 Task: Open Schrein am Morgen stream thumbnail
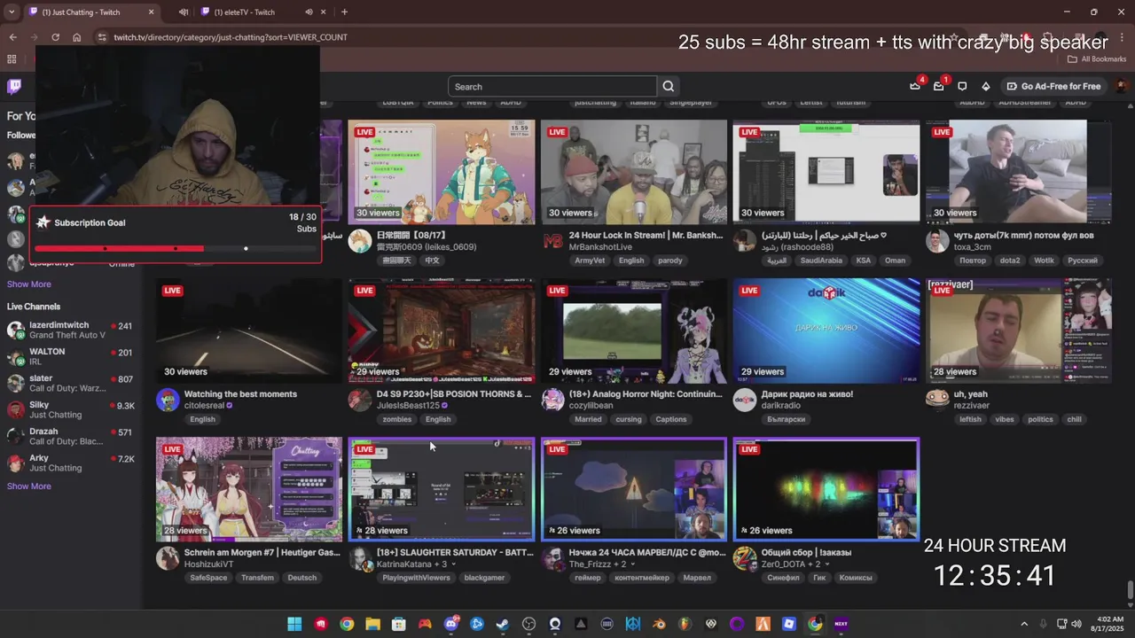249,489
